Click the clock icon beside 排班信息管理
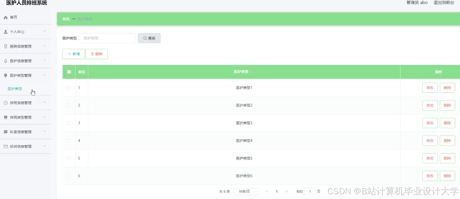The image size is (460, 199). point(5,103)
